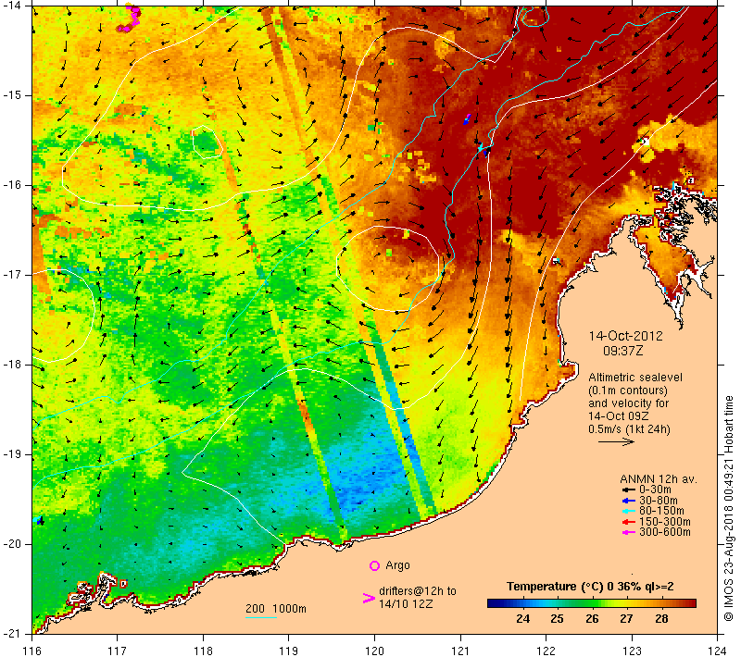Click the 26 label on temperature scale
Screen dimensions: 741x657
pos(592,619)
